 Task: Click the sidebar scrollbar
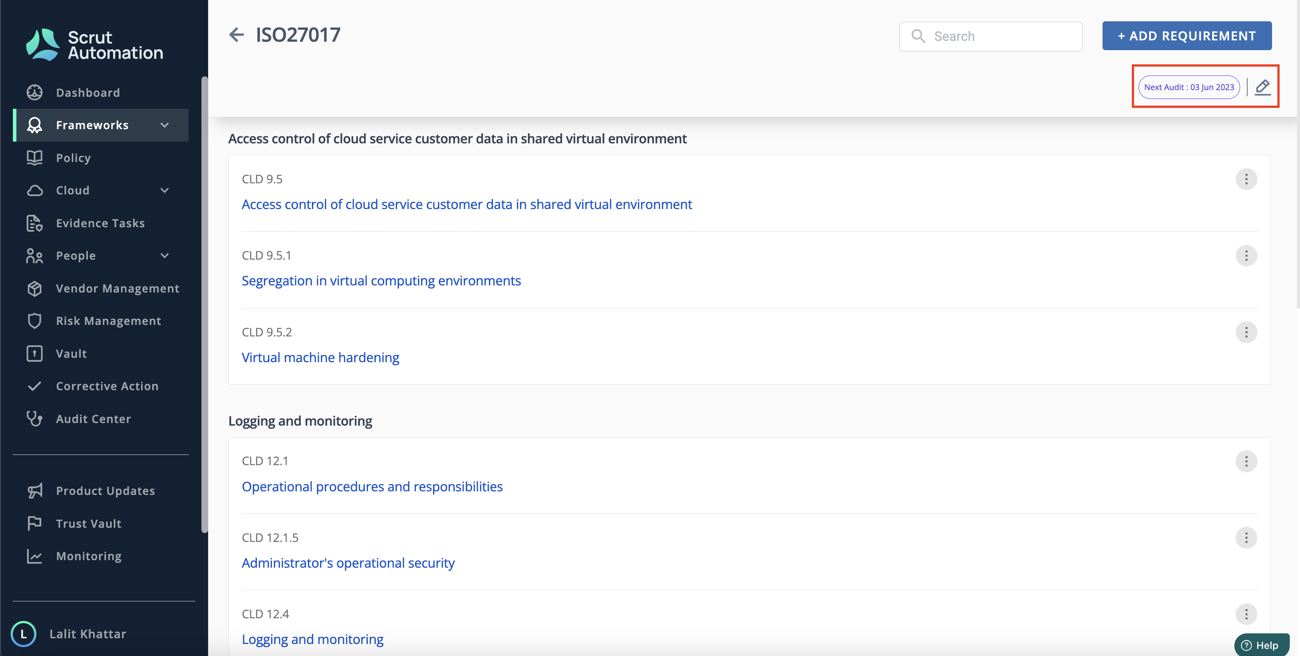click(205, 304)
